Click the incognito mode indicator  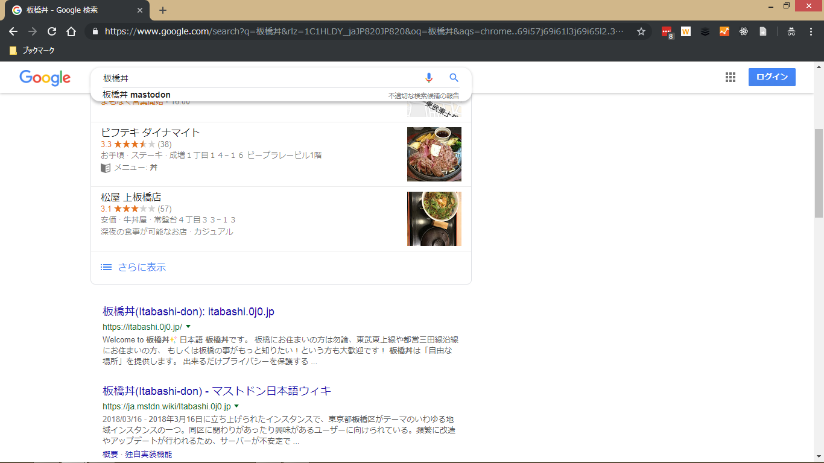pos(791,31)
